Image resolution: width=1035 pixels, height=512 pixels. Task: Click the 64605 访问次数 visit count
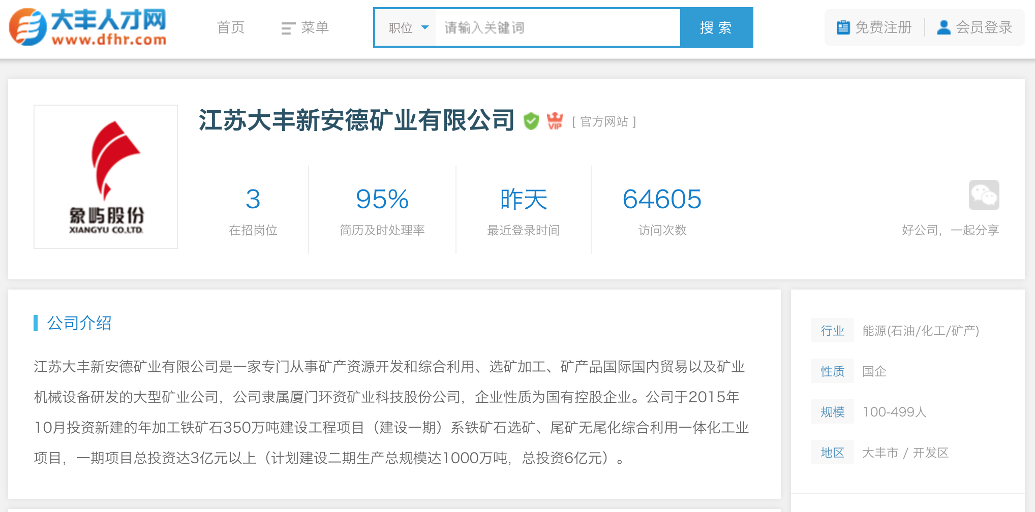point(662,199)
